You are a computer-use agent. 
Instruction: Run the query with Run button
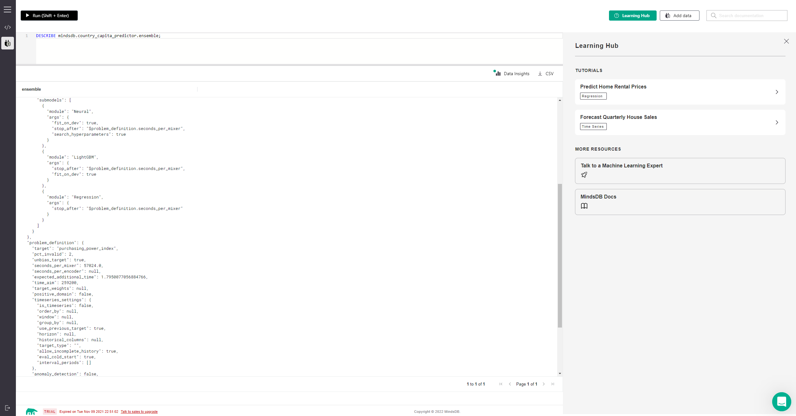pos(49,16)
